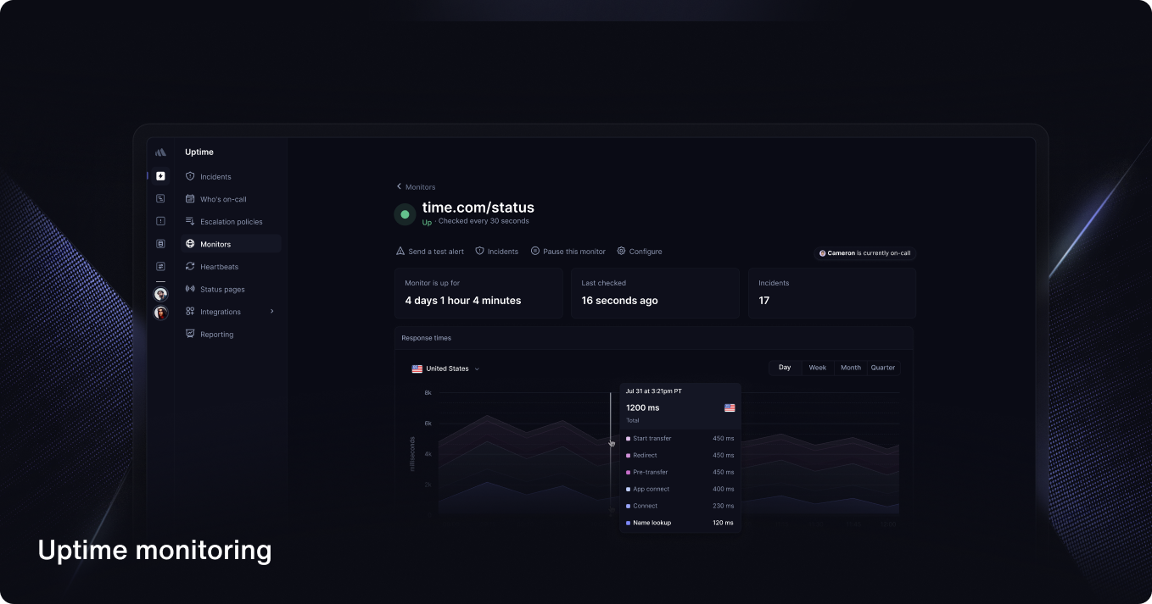Viewport: 1152px width, 604px height.
Task: Select the Incidents shield icon in sidebar
Action: click(189, 176)
